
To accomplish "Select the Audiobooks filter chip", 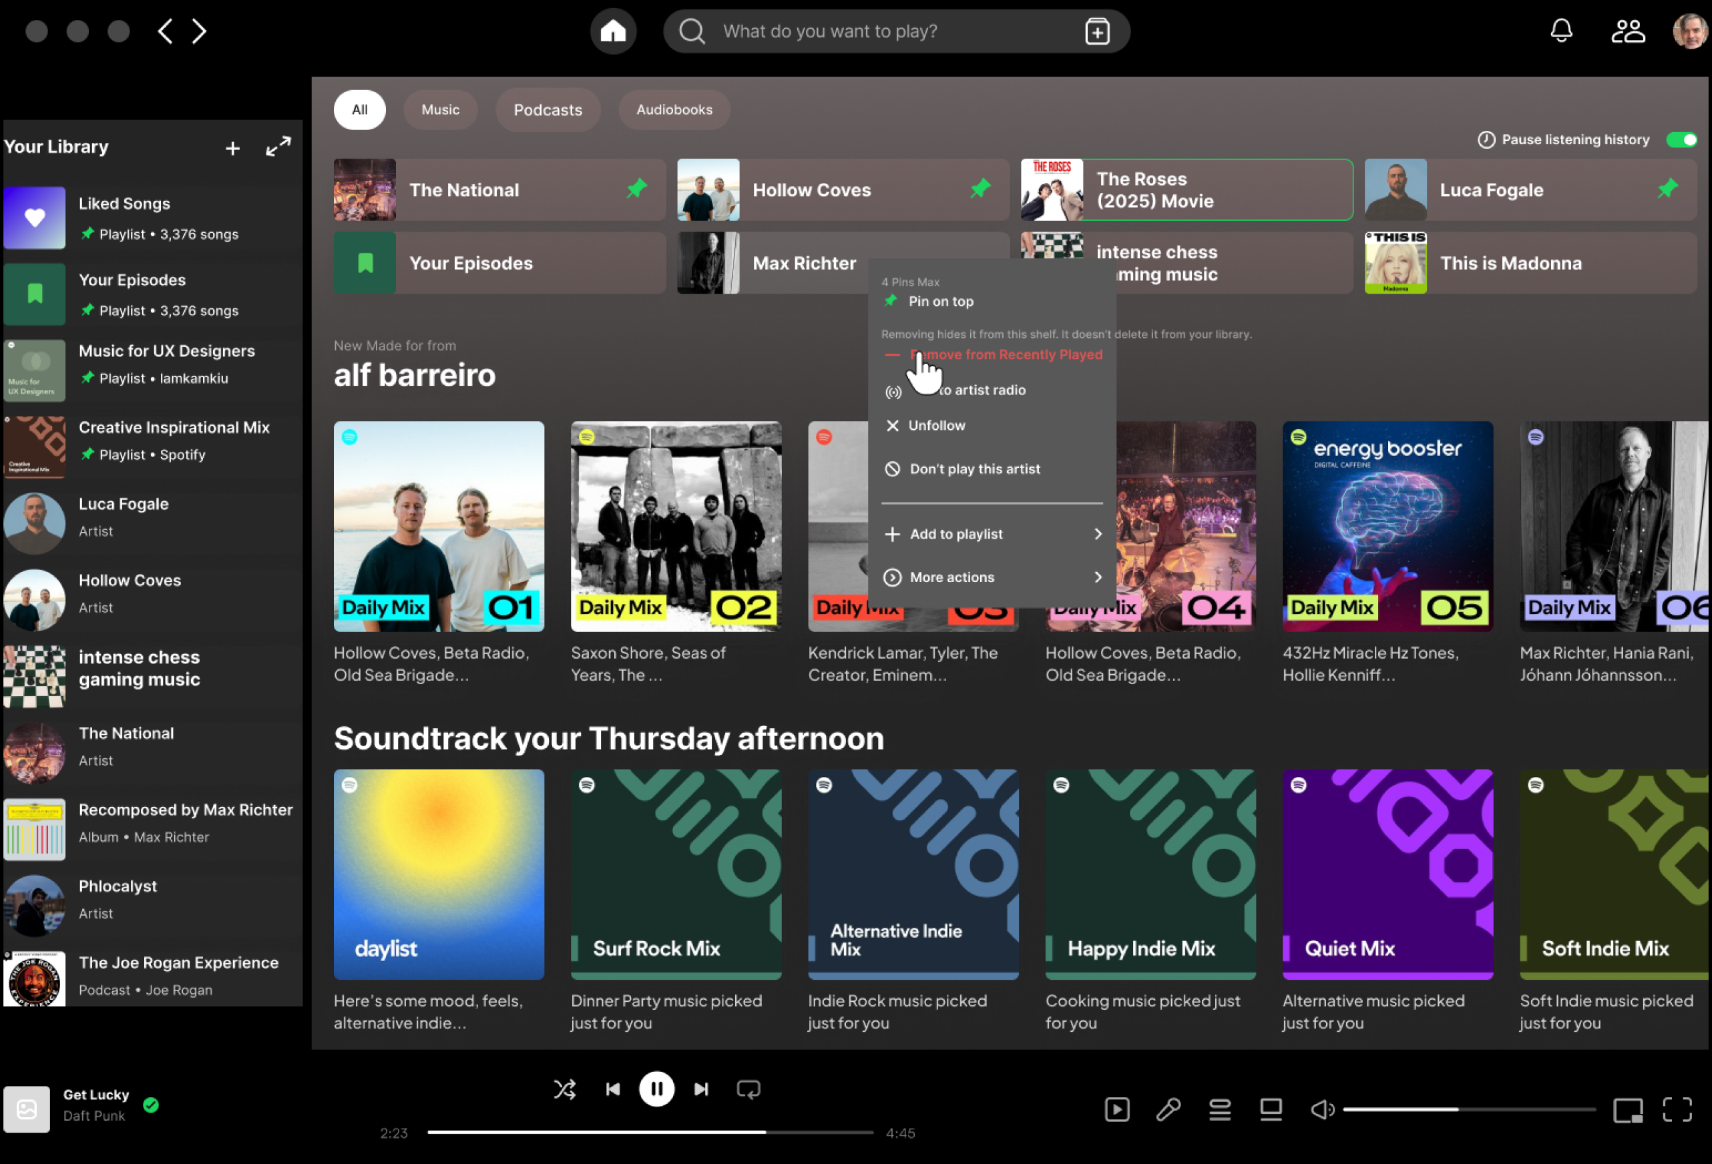I will 674,109.
